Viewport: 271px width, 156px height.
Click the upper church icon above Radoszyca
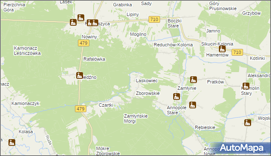pyautogui.click(x=81, y=18)
